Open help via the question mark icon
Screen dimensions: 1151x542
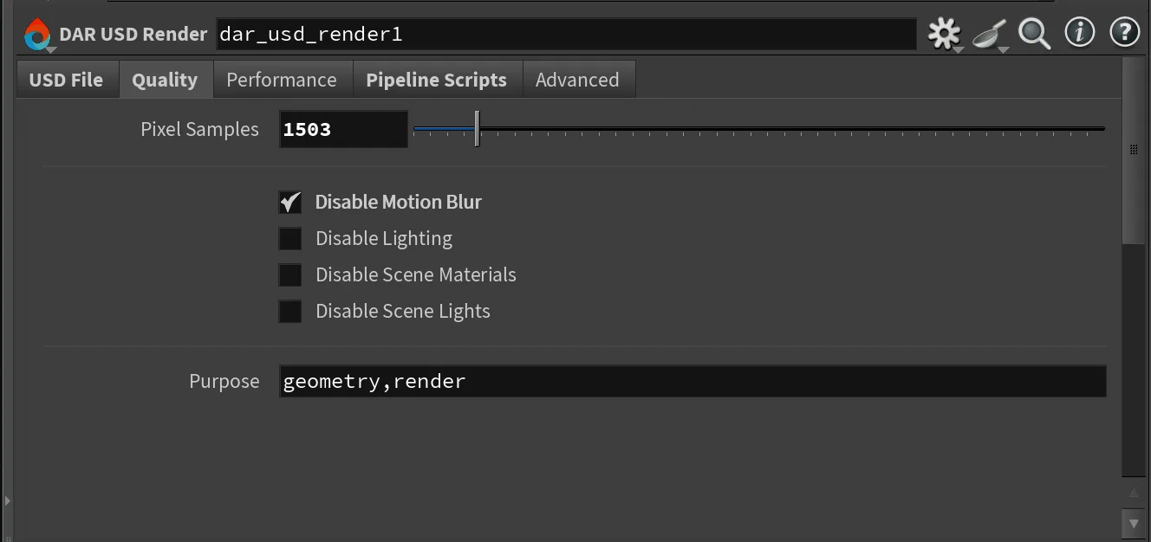[1124, 33]
